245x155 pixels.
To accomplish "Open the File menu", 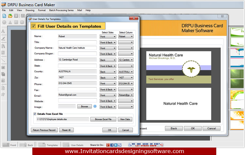I will coord(4,10).
